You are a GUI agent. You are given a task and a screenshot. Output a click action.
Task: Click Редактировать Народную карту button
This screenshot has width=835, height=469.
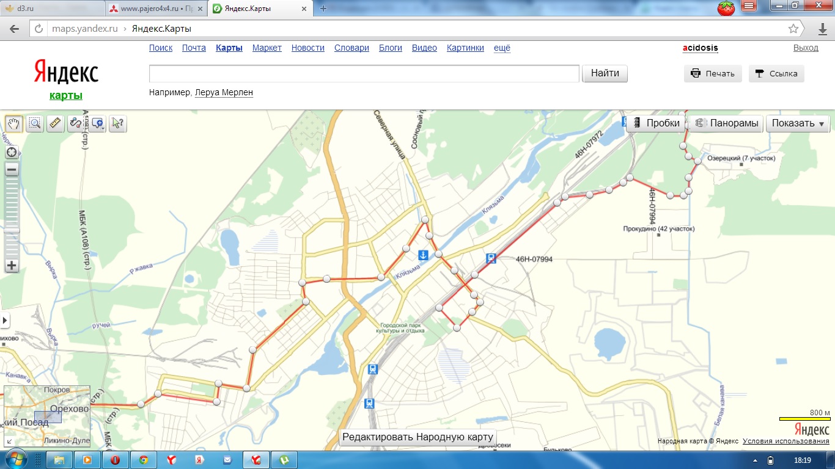[x=417, y=437]
